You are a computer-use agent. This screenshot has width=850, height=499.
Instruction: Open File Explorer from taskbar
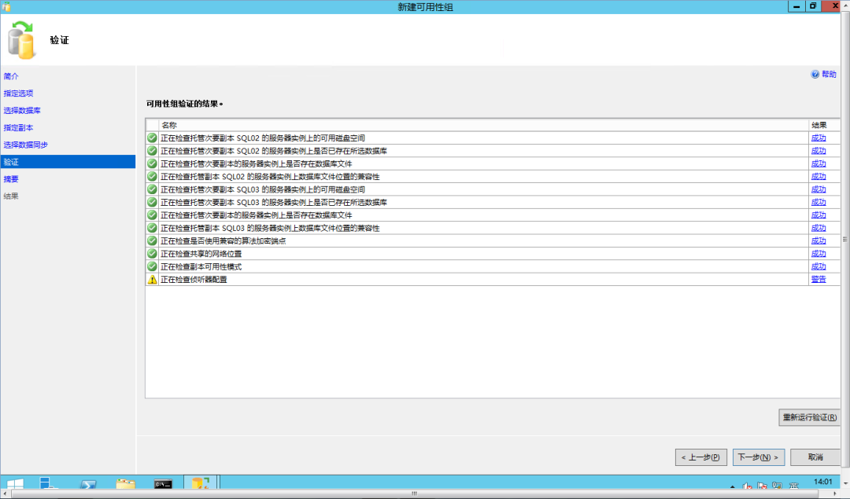pyautogui.click(x=126, y=483)
